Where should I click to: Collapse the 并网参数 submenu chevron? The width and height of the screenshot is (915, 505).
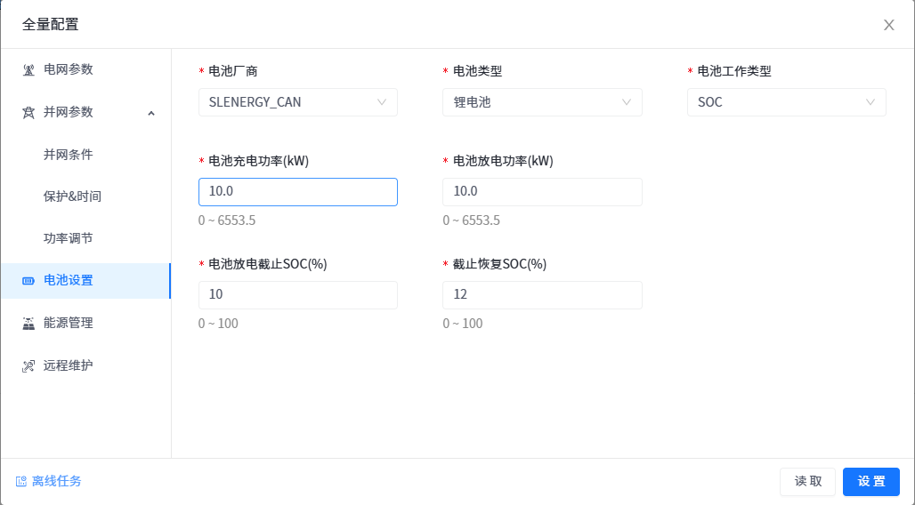point(150,113)
